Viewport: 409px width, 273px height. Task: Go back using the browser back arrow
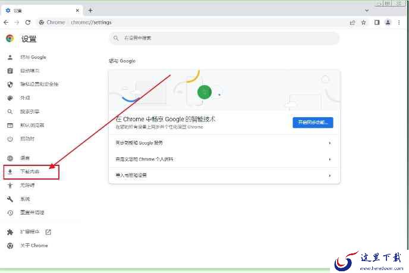(6, 23)
